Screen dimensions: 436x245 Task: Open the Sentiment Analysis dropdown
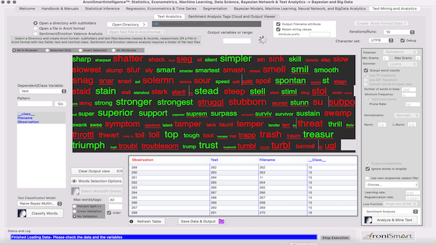click(392, 212)
